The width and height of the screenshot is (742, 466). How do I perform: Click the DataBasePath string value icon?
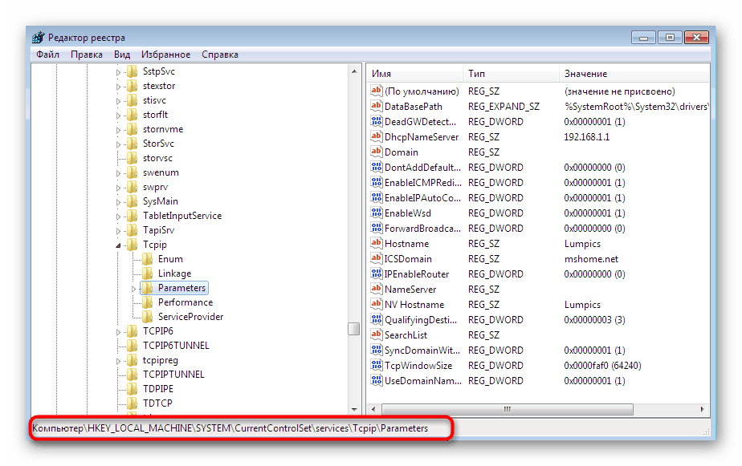376,106
